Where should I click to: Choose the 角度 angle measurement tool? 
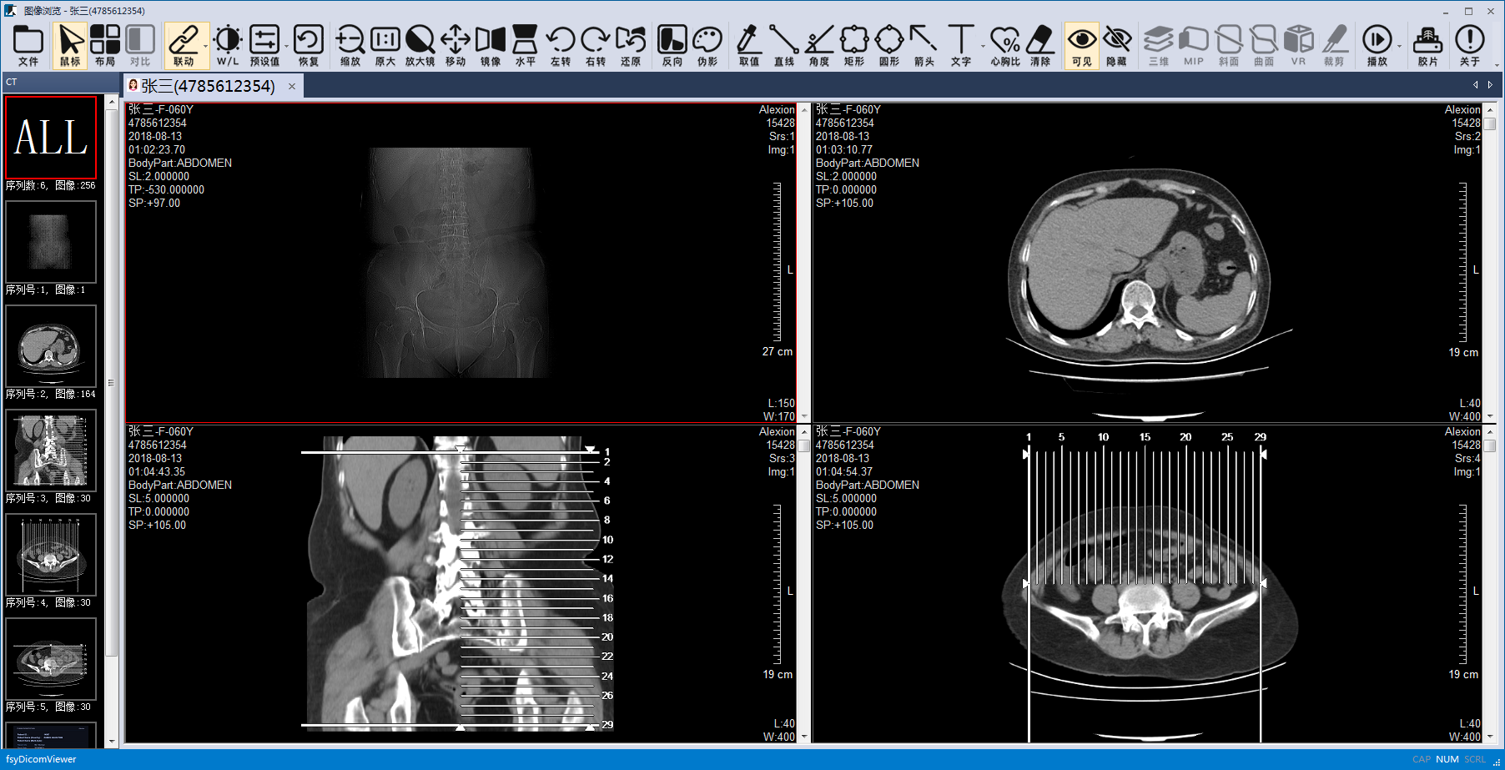pos(818,46)
